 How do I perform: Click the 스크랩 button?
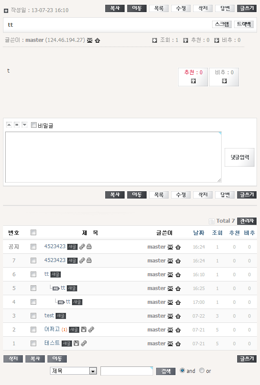point(222,24)
